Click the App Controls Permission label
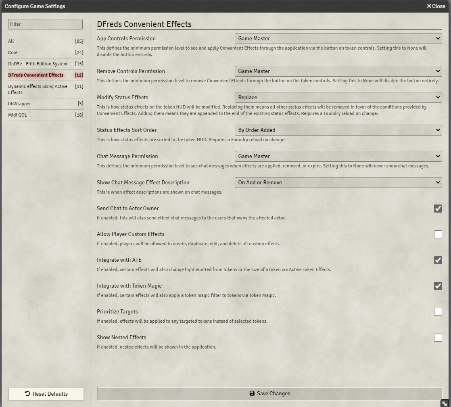The image size is (451, 407). (x=126, y=39)
